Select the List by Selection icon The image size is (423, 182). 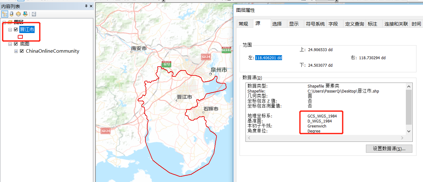[25, 14]
